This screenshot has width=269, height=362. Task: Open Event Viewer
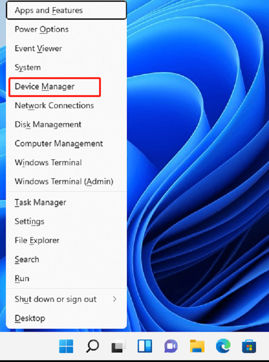point(38,49)
